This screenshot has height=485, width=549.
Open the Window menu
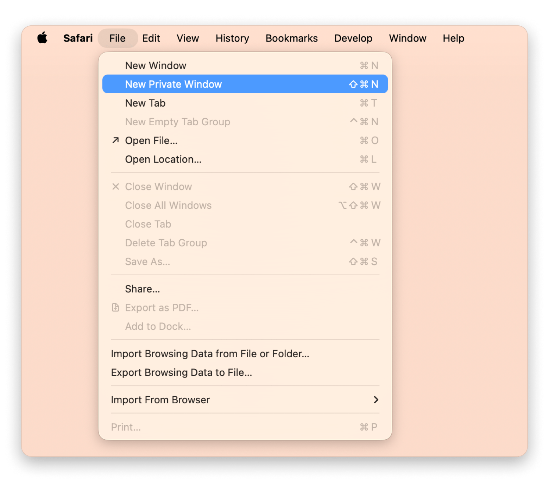[x=408, y=38]
